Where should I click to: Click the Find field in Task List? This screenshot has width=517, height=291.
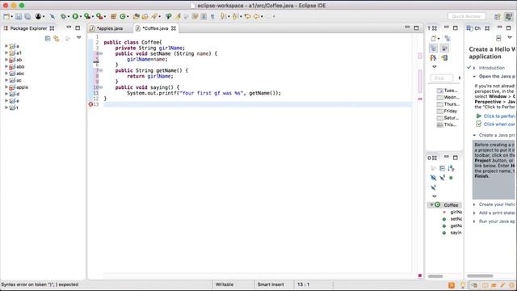coord(442,78)
